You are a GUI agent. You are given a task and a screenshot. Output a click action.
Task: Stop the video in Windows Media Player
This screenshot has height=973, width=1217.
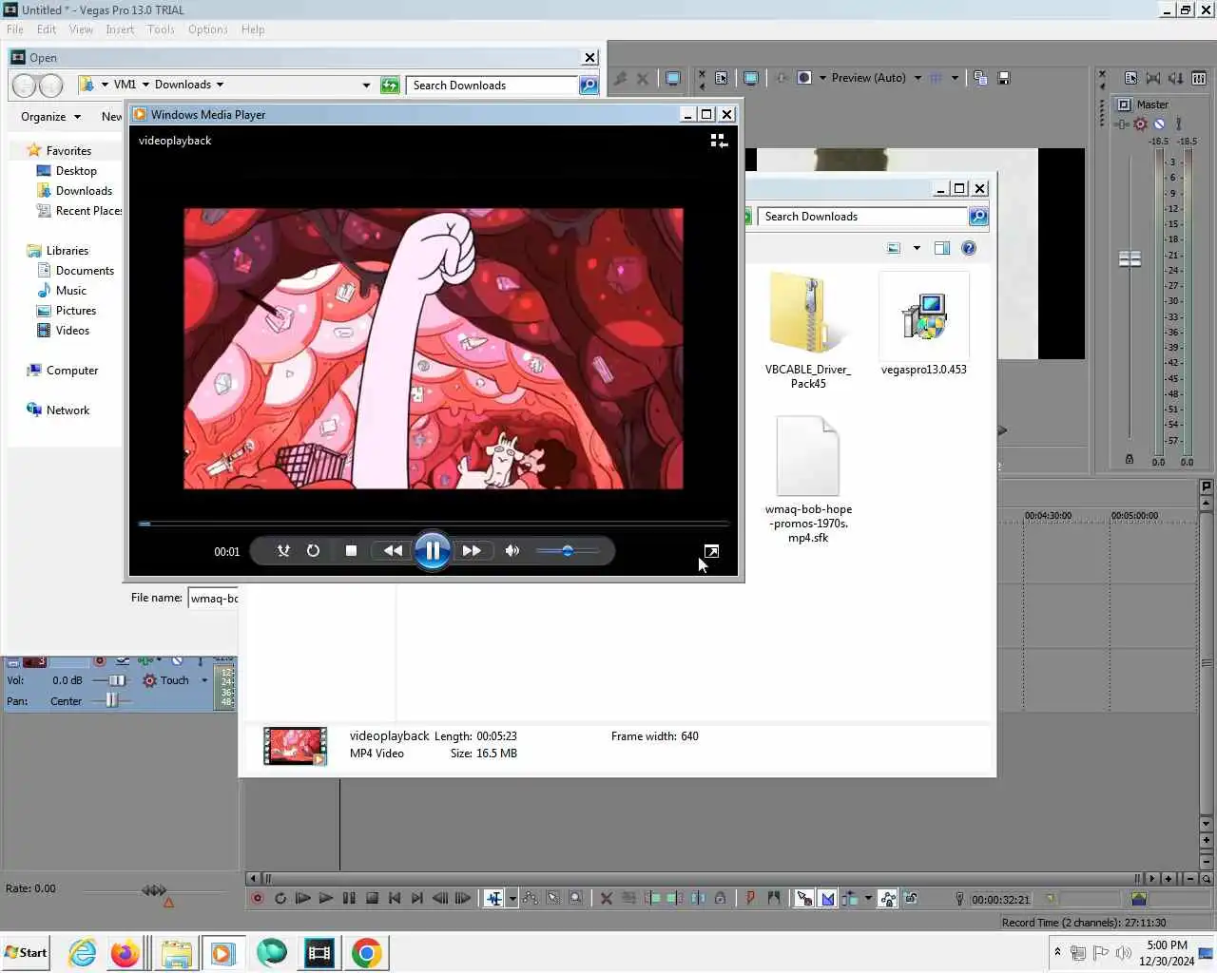(x=351, y=550)
